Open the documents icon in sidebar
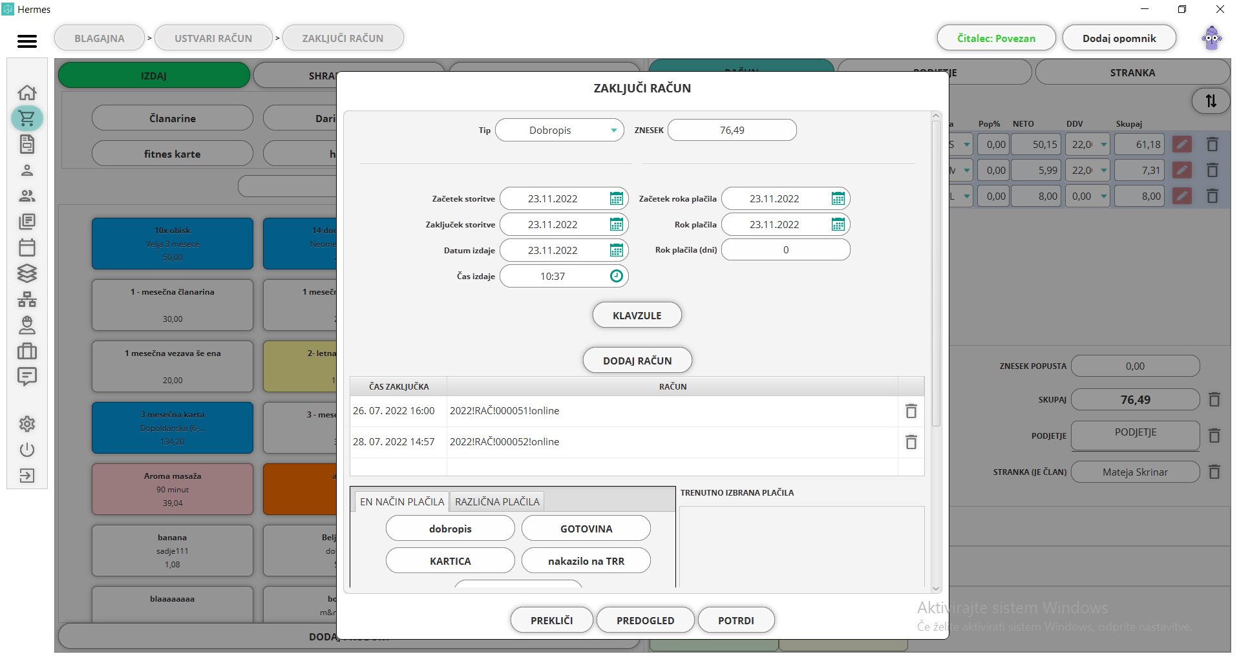 pos(27,144)
